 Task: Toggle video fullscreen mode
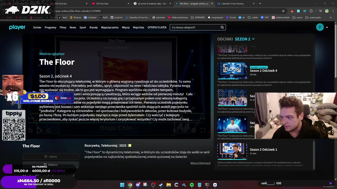pos(203,130)
